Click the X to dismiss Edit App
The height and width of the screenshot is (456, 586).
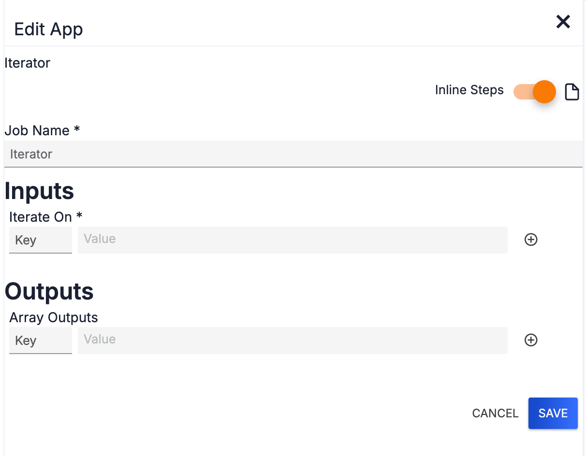563,21
